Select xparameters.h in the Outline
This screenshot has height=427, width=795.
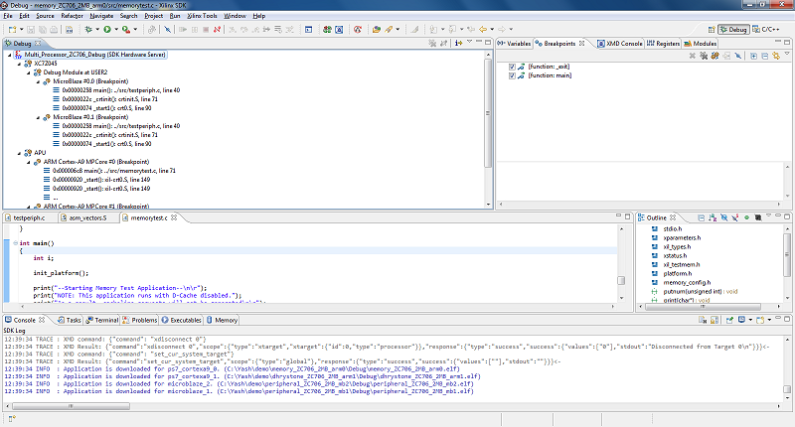coord(682,238)
